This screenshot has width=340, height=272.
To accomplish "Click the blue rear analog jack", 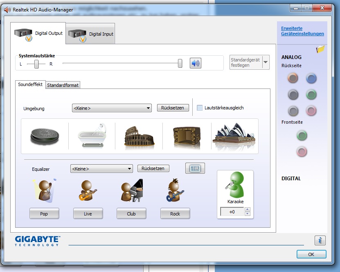I will [311, 78].
